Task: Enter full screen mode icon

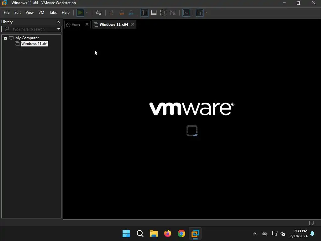Action: click(163, 13)
